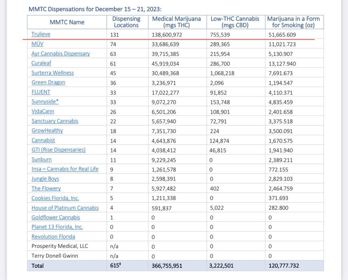Screen dimensions: 348x280
Task: Select Trulieve's location count 131
Action: [x=114, y=35]
